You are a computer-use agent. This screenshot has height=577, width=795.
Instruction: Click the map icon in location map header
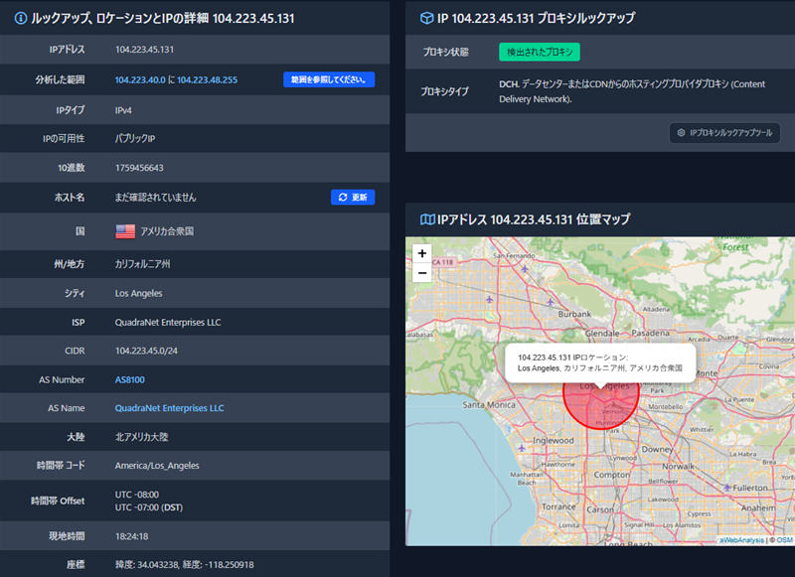(427, 219)
